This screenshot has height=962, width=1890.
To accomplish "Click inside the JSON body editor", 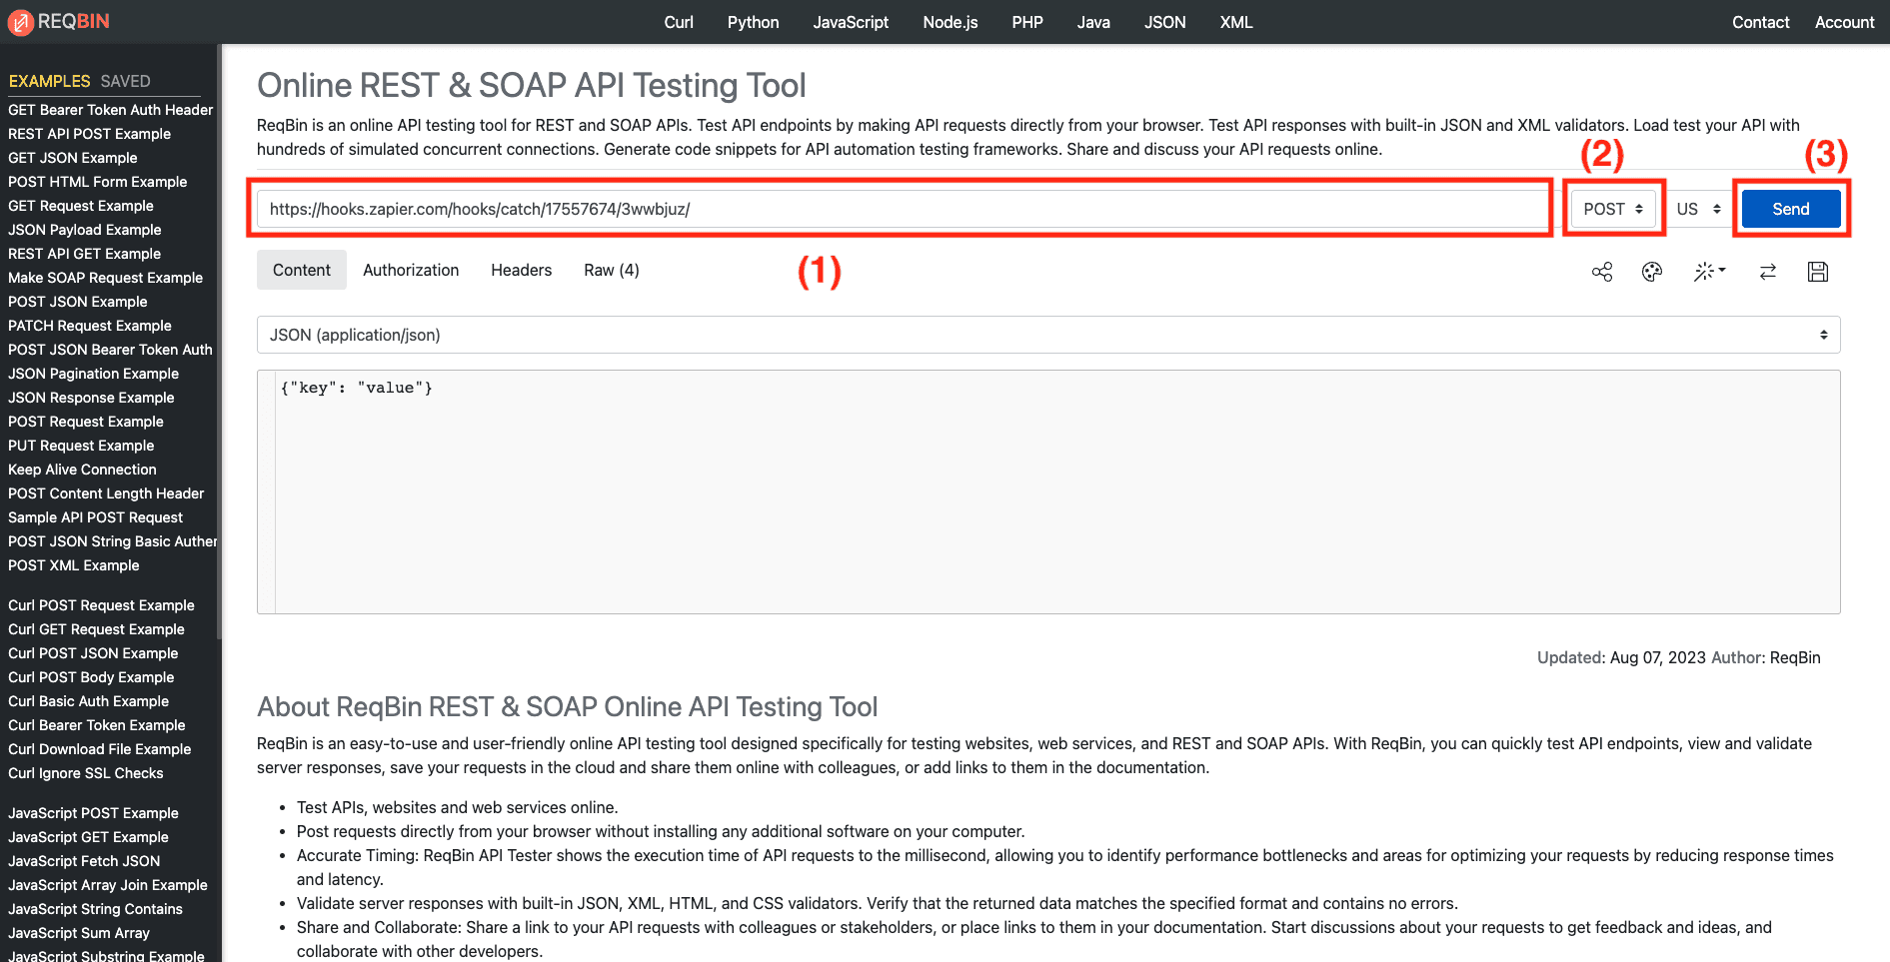I will (1048, 492).
